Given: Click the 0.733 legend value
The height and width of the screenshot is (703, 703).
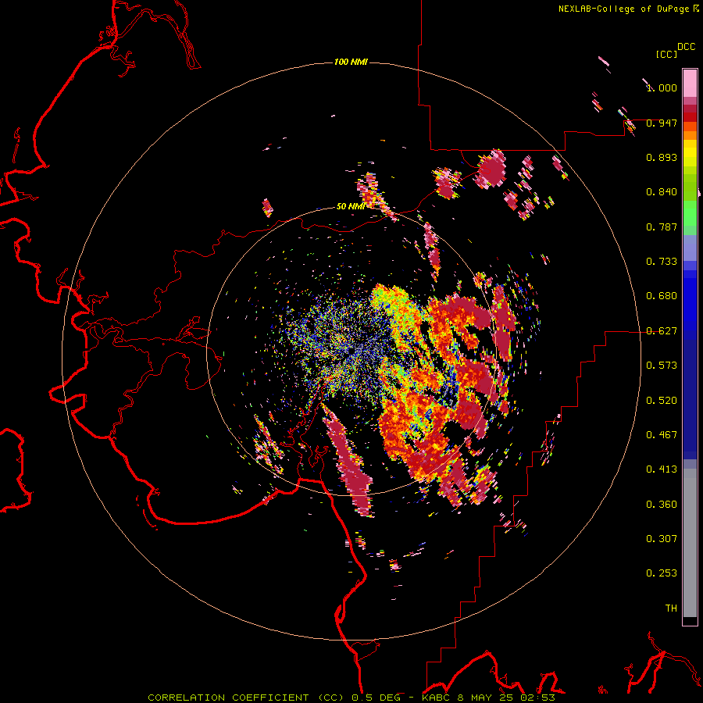Looking at the screenshot, I should coord(662,262).
